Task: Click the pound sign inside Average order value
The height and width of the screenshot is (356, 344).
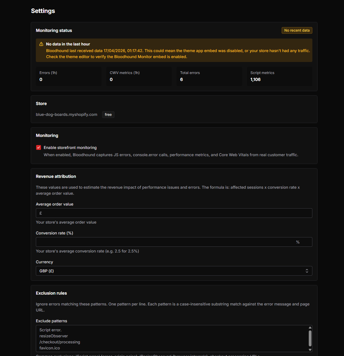Action: tap(40, 213)
